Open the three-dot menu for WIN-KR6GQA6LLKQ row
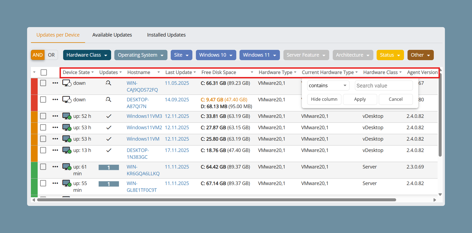The image size is (472, 233). click(x=55, y=167)
